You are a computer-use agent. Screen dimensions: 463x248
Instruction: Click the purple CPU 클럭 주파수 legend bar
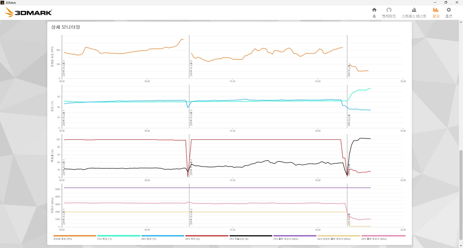click(x=295, y=236)
